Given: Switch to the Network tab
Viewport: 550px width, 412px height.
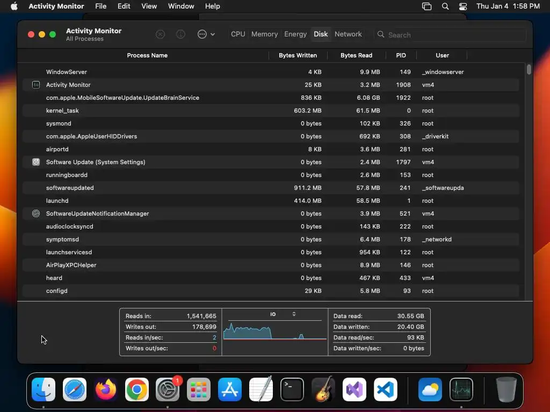Looking at the screenshot, I should [348, 34].
